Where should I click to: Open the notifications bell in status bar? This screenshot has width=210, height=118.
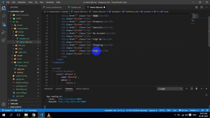207,110
